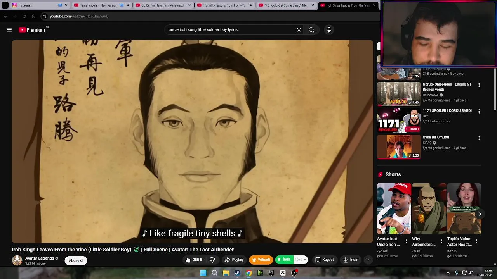Switch to Bu Benim Hayatım tab
The image size is (497, 279).
163,5
